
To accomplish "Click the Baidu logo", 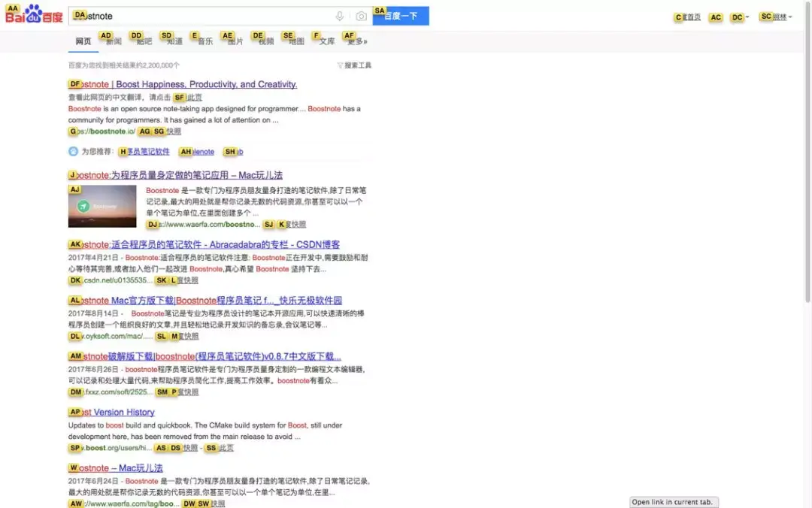I will point(34,14).
